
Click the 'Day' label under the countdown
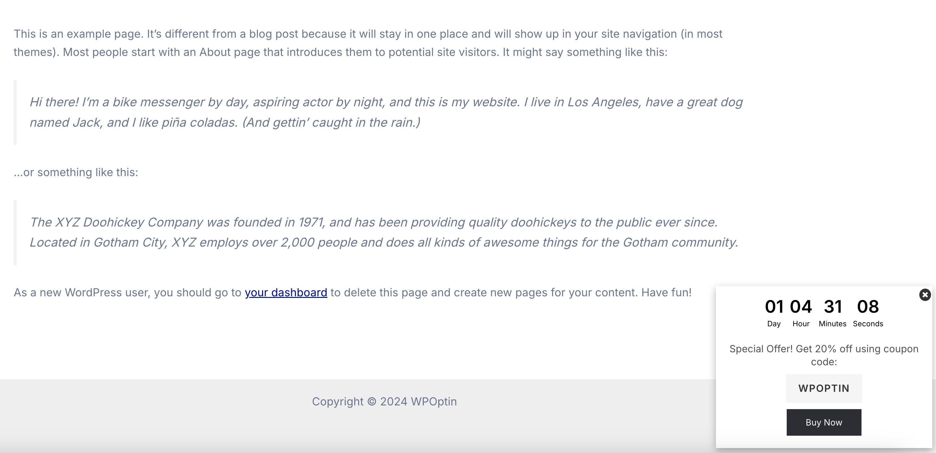[774, 324]
